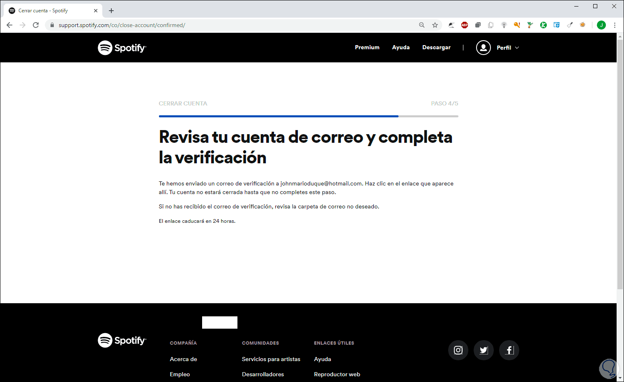This screenshot has height=382, width=624.
Task: Expand the Perfil dropdown menu
Action: click(508, 48)
